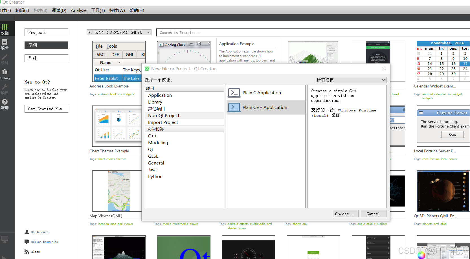Click the 'fortune' tag under Local Fortune Server
The height and width of the screenshot is (259, 470).
[x=434, y=159]
